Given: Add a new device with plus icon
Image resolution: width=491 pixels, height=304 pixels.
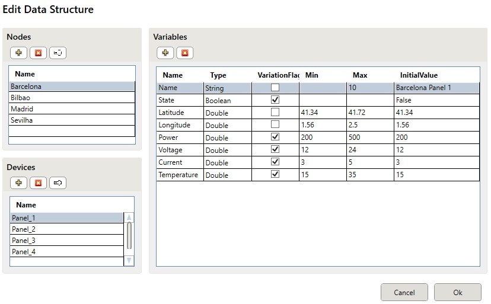Looking at the screenshot, I should coord(19,183).
